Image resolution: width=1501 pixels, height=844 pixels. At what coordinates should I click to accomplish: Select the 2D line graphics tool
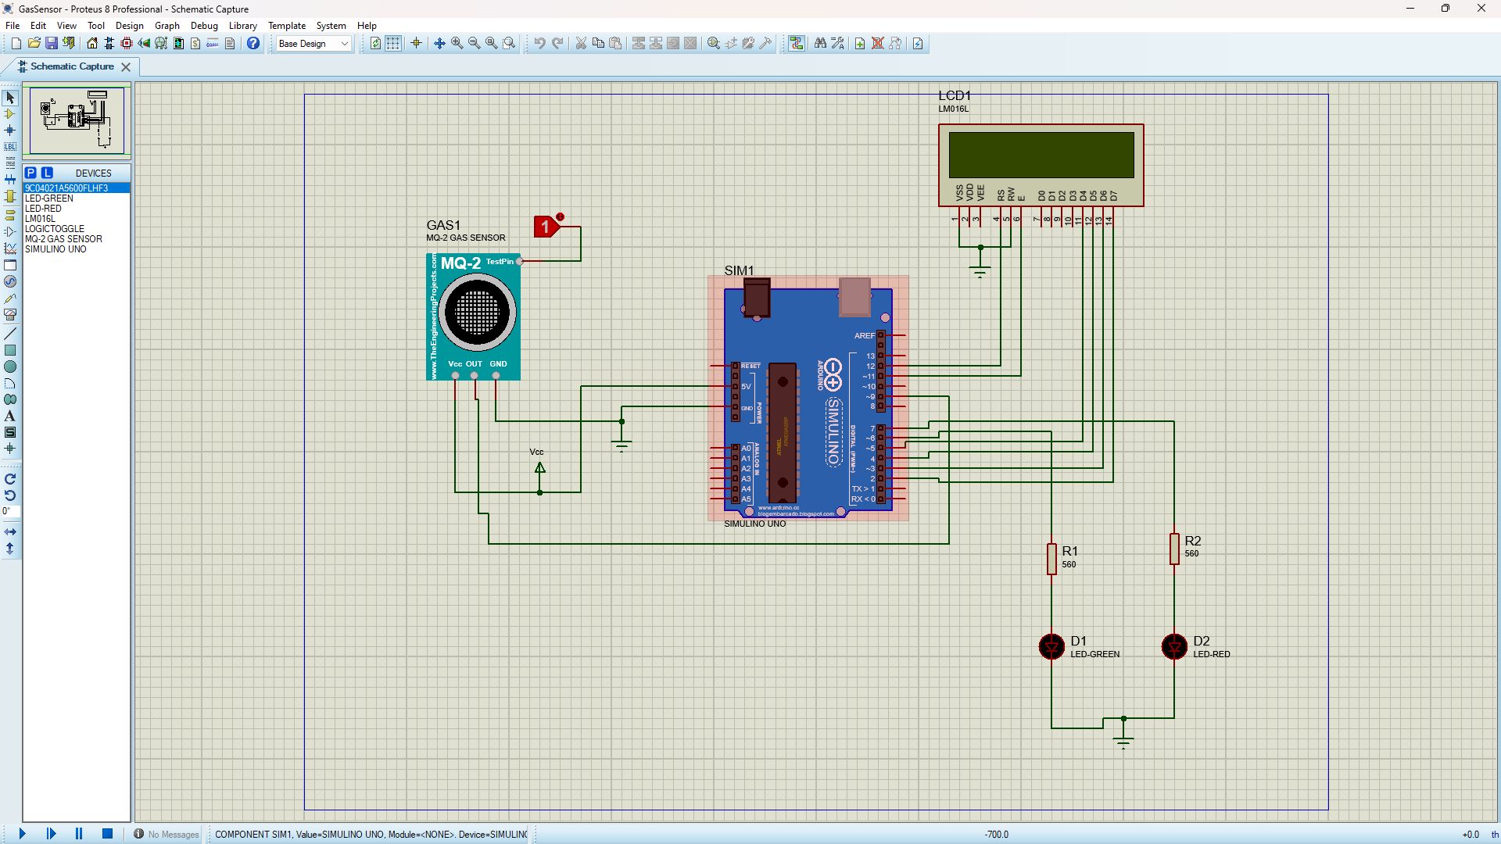(10, 334)
